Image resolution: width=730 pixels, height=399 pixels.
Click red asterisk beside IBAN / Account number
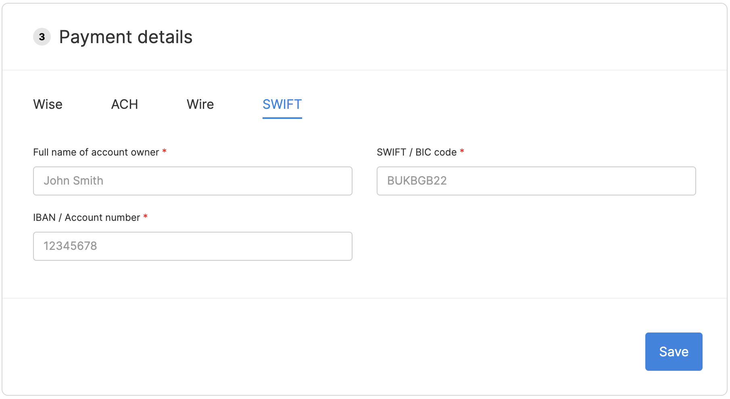pos(145,217)
